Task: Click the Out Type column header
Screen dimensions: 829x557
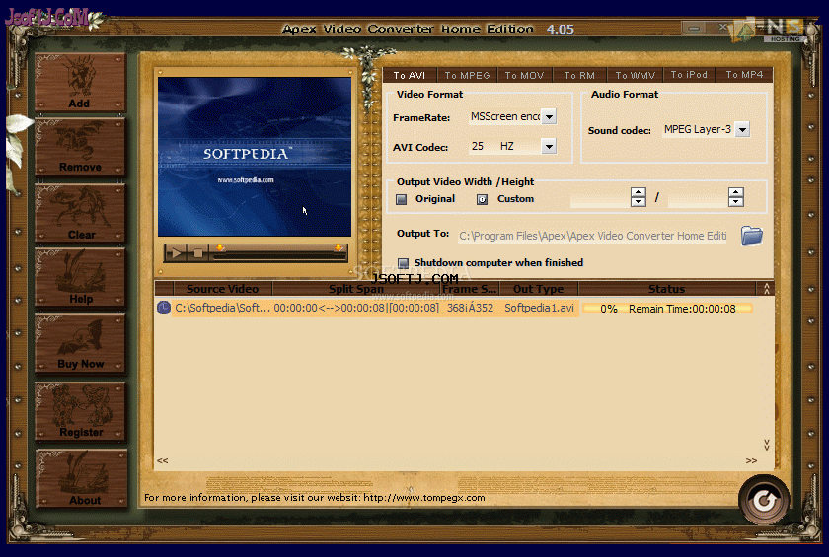Action: [x=538, y=289]
